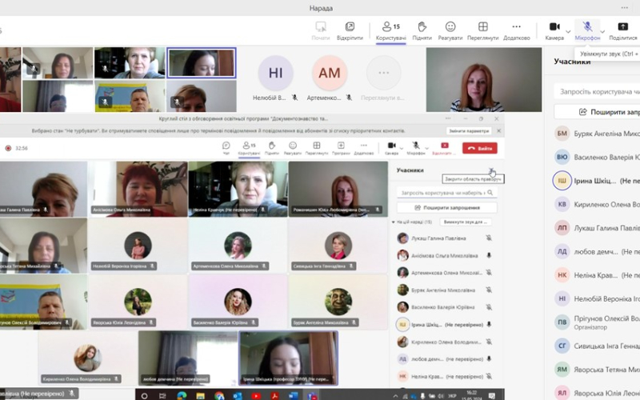This screenshot has width=640, height=400.
Task: Open File Explorer from taskbar
Action: point(201,395)
